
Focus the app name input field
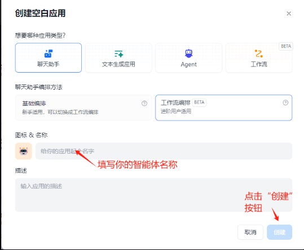point(164,151)
